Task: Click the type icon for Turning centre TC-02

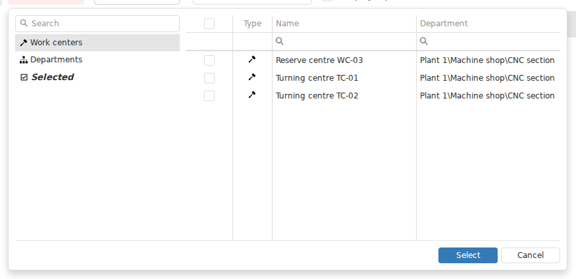Action: 252,95
